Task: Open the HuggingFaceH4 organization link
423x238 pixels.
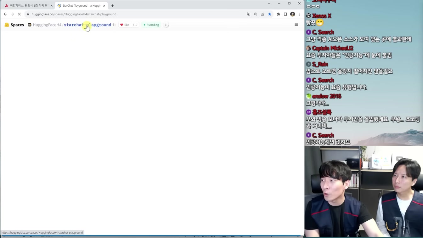Action: coord(47,25)
